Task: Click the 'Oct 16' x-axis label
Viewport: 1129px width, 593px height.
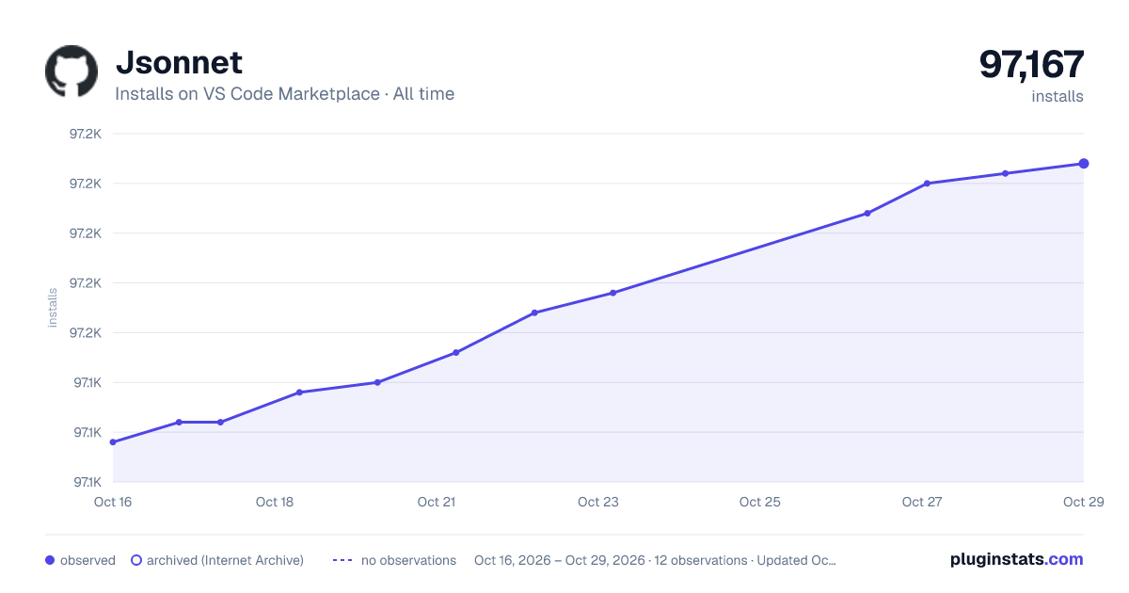Action: 113,502
